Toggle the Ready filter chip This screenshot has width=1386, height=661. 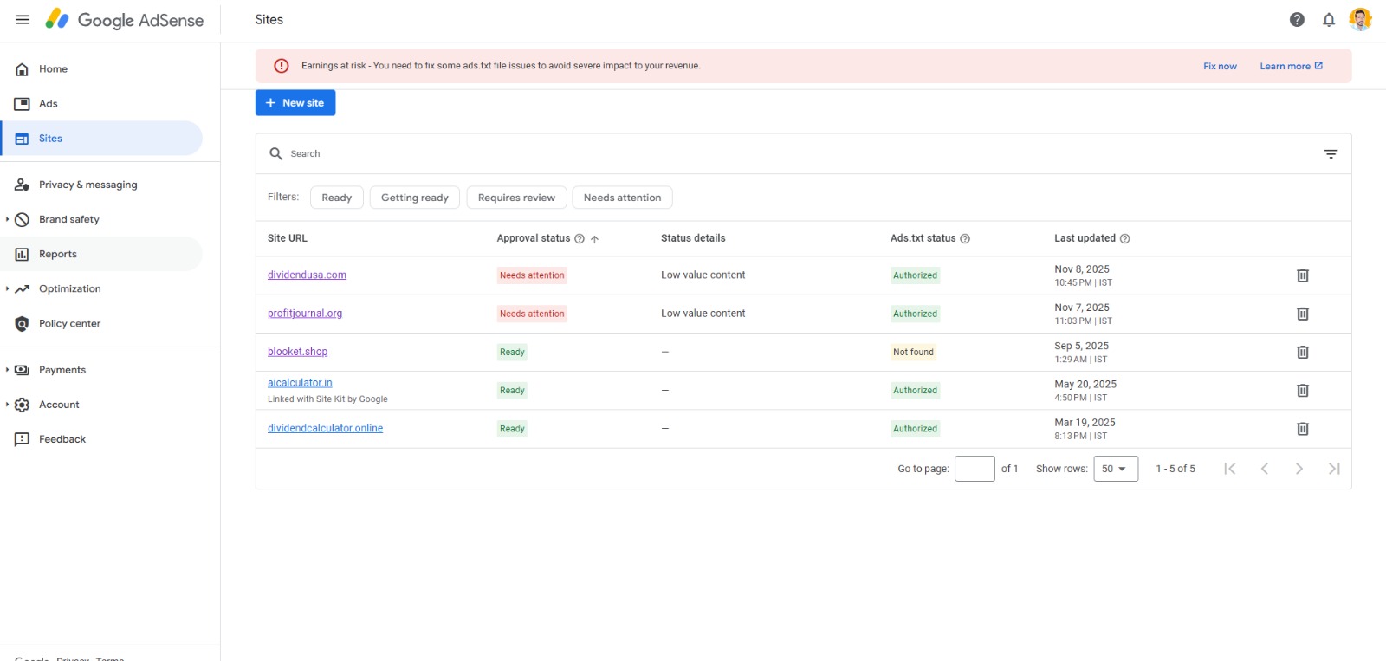click(x=336, y=198)
